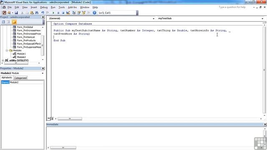Image resolution: width=267 pixels, height=150 pixels.
Task: Click the View Code icon in Project panel
Action: (x=3, y=22)
